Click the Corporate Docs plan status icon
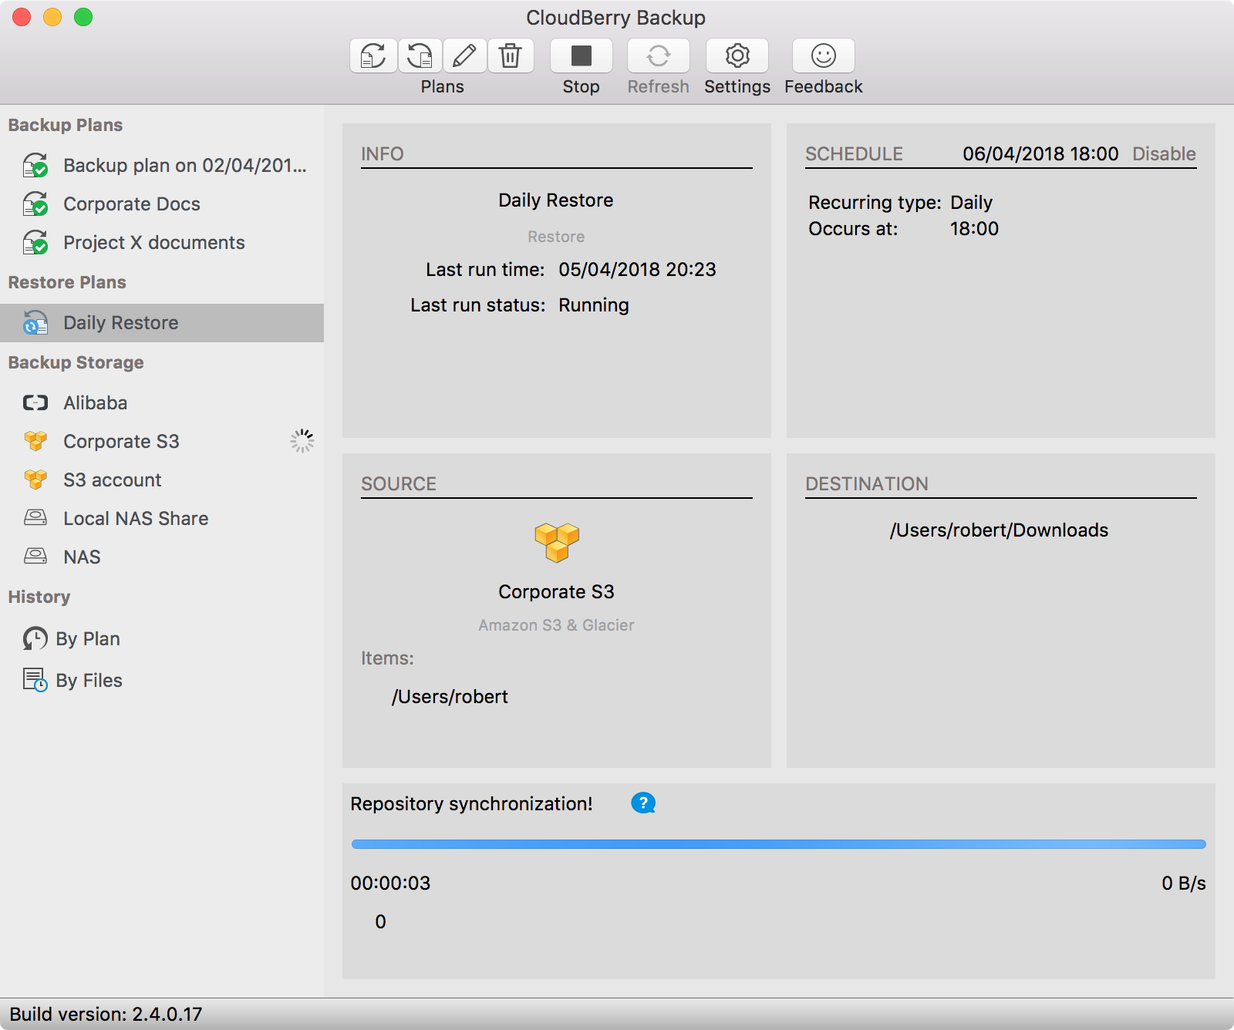This screenshot has width=1234, height=1030. (35, 204)
